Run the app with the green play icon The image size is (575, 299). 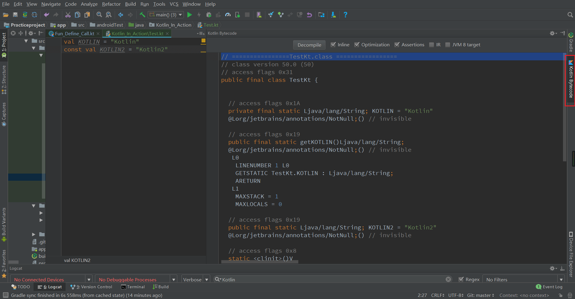coord(190,14)
